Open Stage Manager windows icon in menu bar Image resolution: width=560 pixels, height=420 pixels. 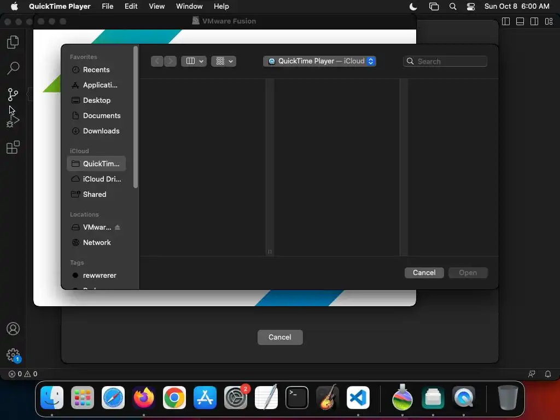point(434,7)
